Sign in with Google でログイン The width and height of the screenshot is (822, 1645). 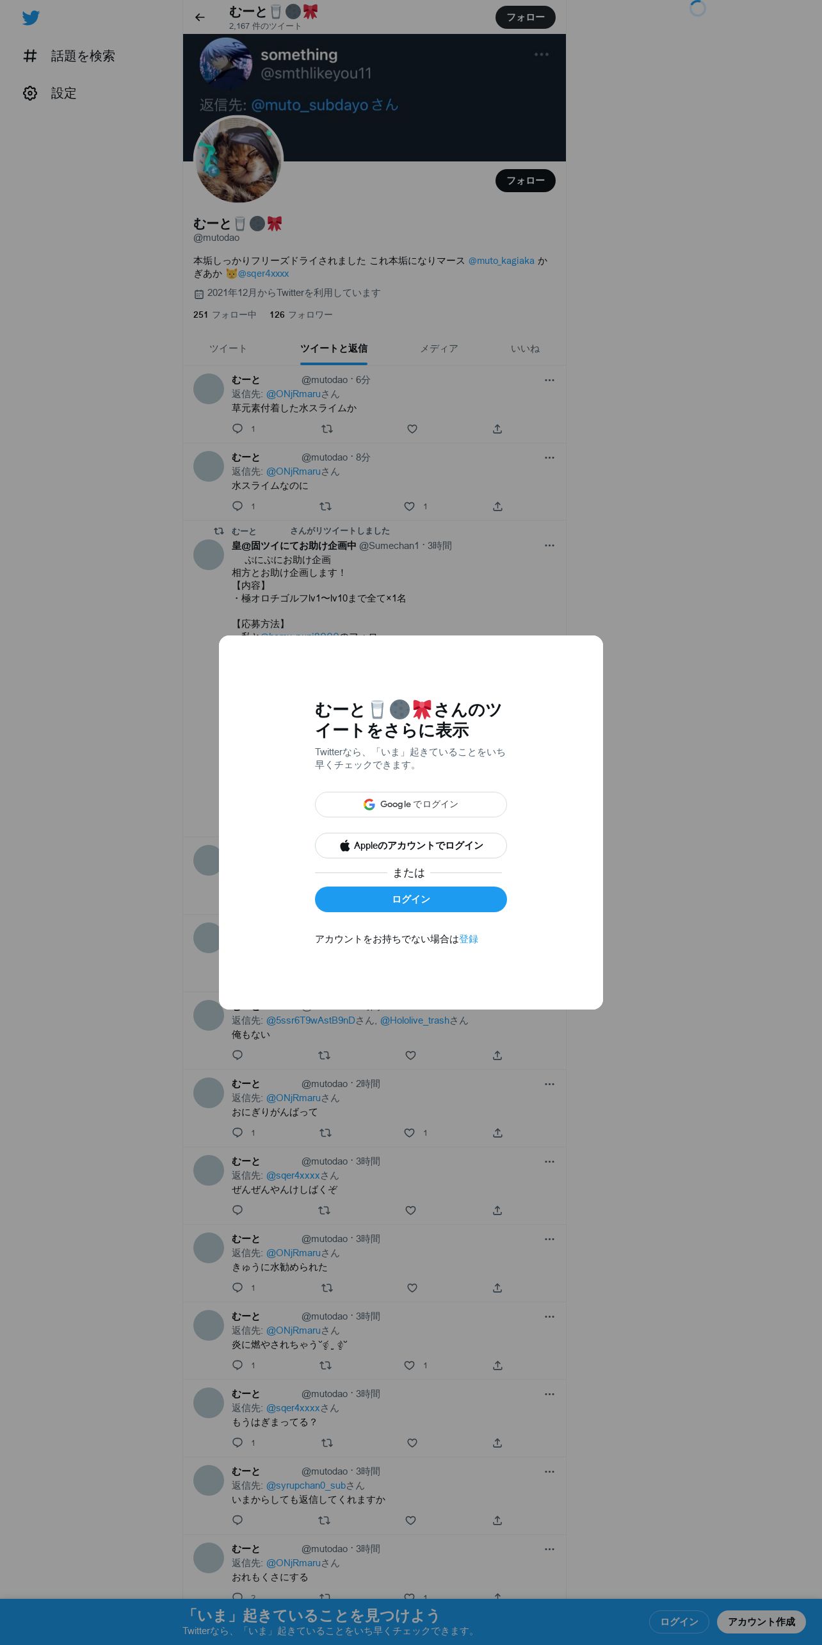[x=411, y=805]
